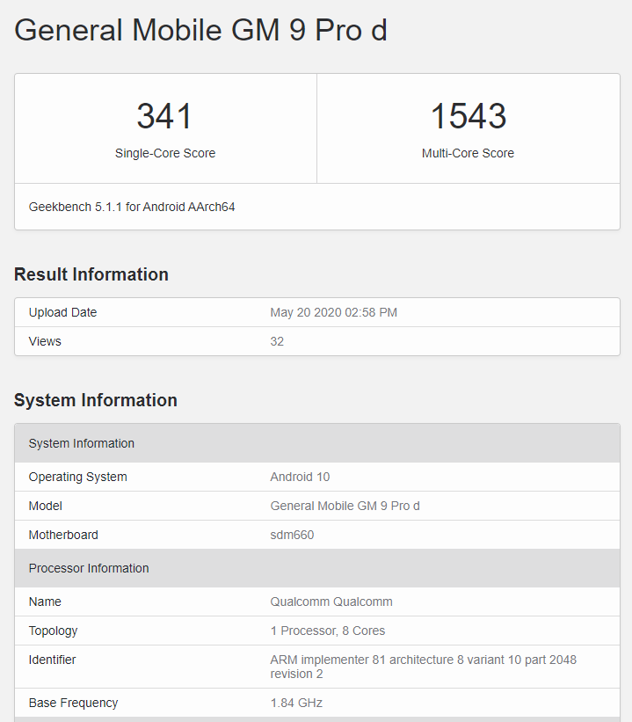Select the 341 single-core score

pyautogui.click(x=164, y=116)
